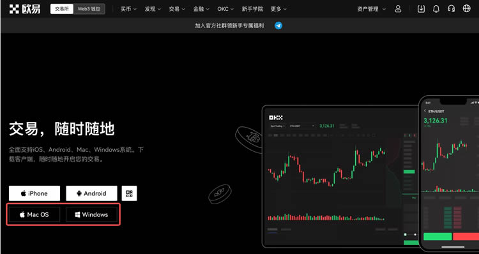Click the 全面支持iOS、Android description text
Viewport: 479px width, 254px height.
(76, 154)
